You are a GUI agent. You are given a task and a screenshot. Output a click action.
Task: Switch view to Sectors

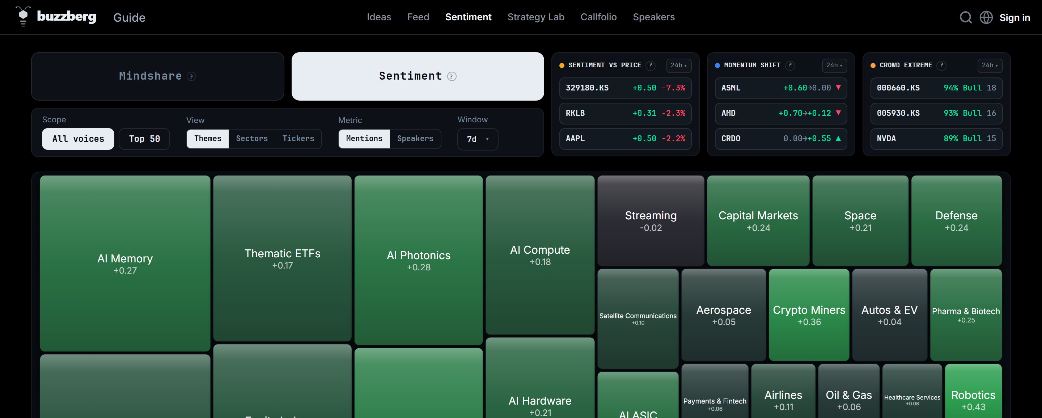click(x=252, y=138)
